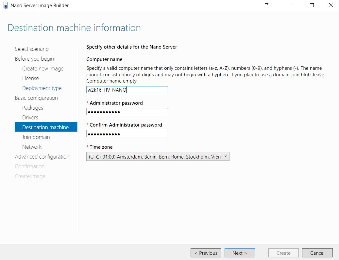Click the computer name rules description text
Image resolution: width=339 pixels, height=260 pixels.
point(205,75)
